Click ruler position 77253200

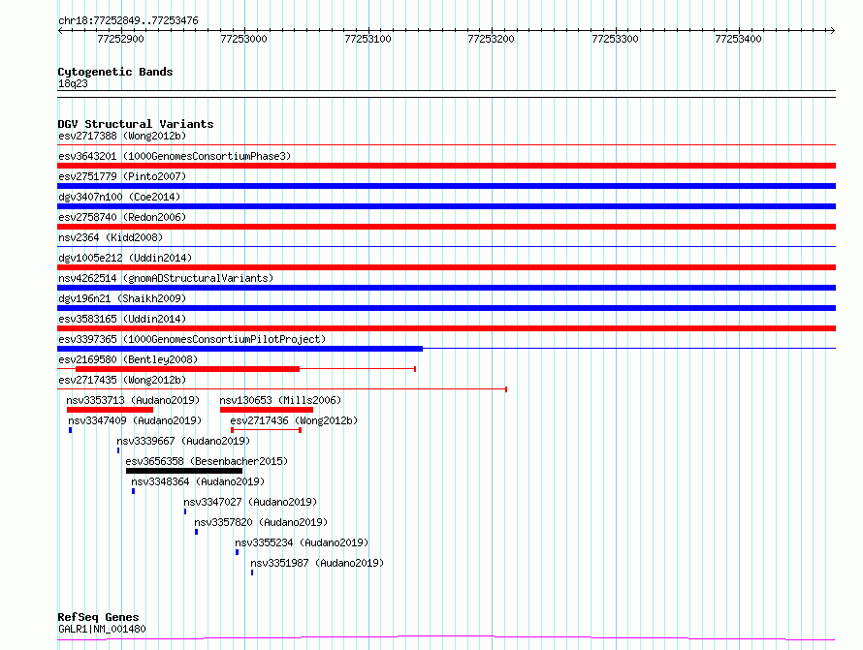coord(491,39)
